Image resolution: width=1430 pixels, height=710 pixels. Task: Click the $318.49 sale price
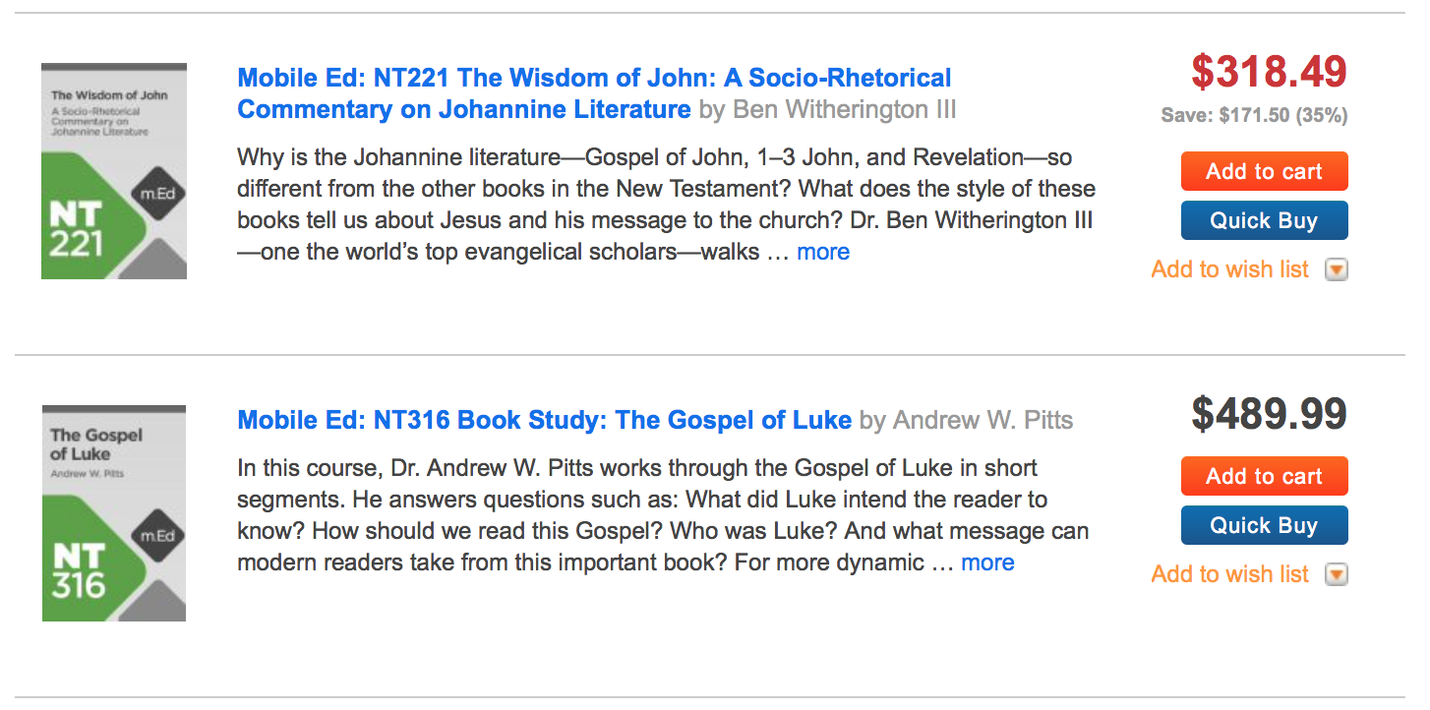(x=1269, y=72)
